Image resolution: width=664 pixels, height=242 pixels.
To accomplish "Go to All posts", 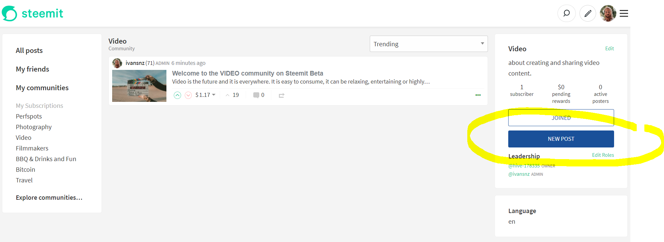I will (x=29, y=51).
